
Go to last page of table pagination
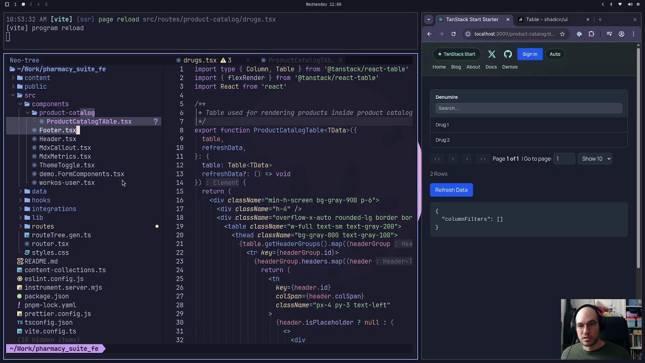(x=483, y=159)
